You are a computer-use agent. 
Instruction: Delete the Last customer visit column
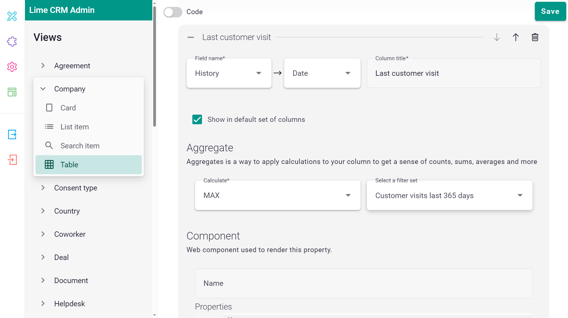pyautogui.click(x=535, y=37)
